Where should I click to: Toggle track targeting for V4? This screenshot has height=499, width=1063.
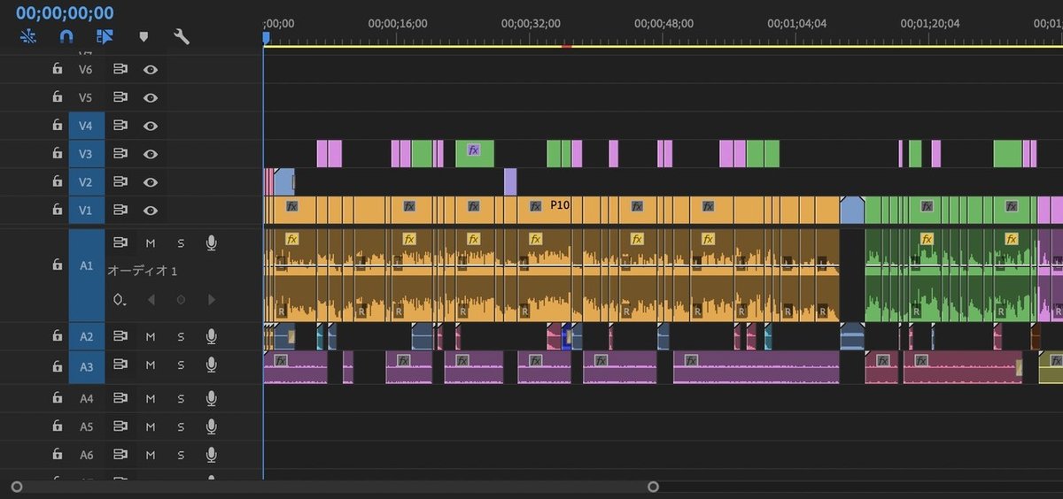86,126
